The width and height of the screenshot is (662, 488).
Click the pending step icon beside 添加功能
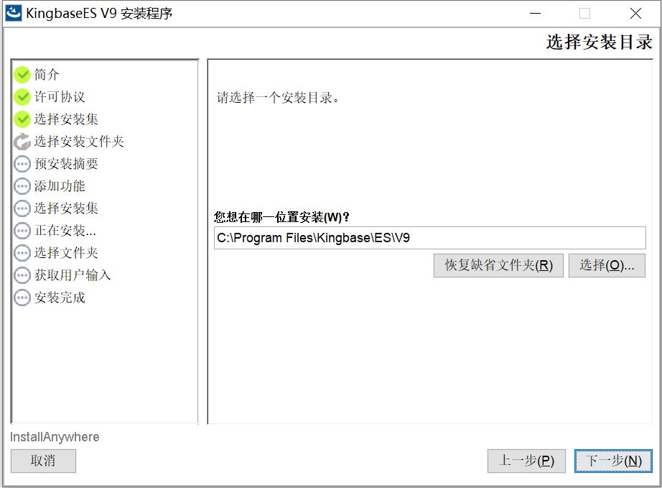22,186
